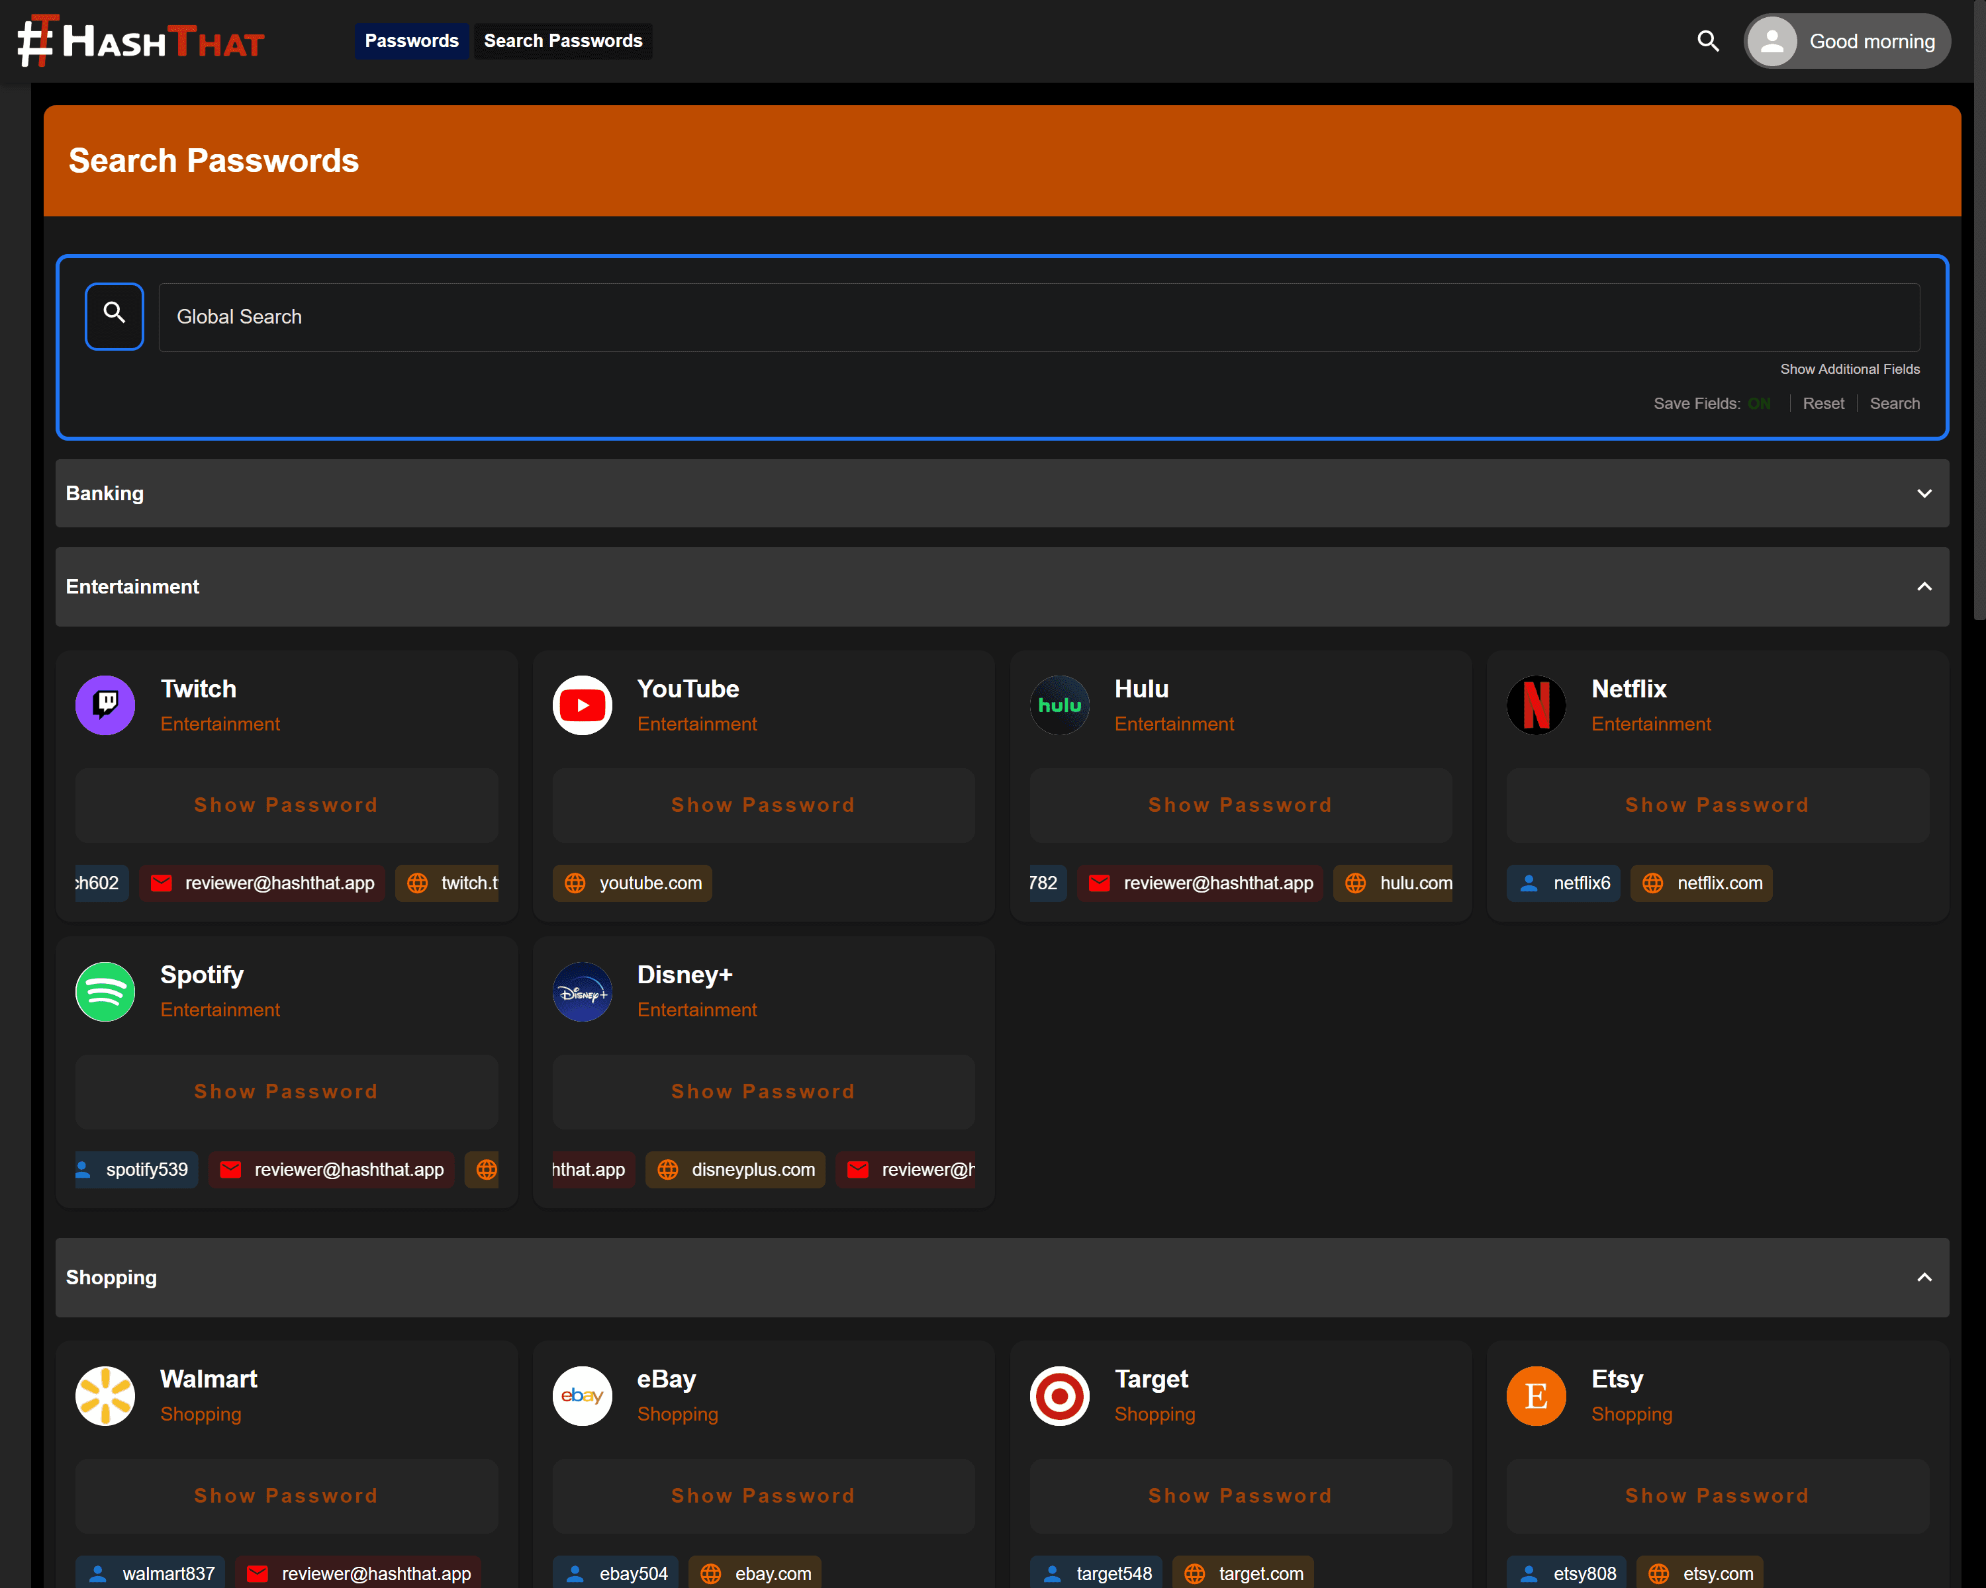Open the Search Passwords tab
This screenshot has height=1588, width=1986.
563,40
